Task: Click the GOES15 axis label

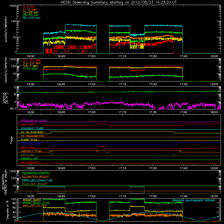Action: pos(6,98)
